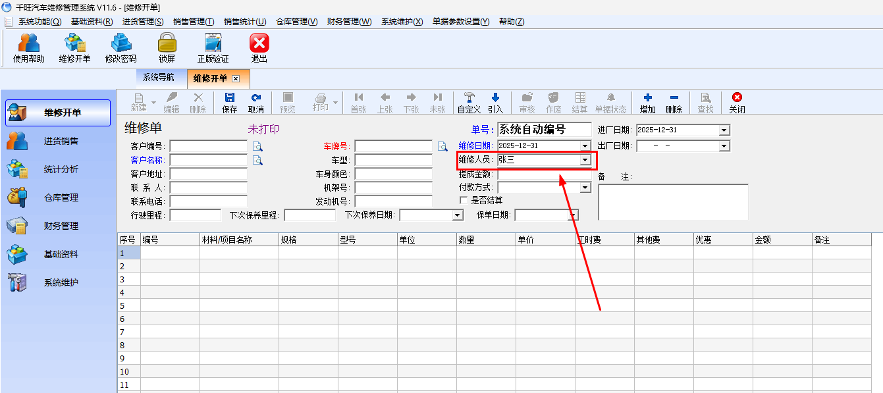Image resolution: width=883 pixels, height=393 pixels.
Task: Open 统计分析 in the left sidebar
Action: pyautogui.click(x=61, y=169)
